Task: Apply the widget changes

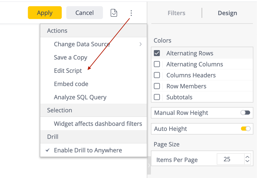Action: pos(45,13)
